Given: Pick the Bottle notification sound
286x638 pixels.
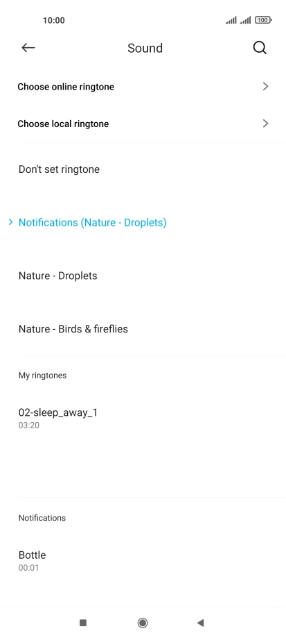Looking at the screenshot, I should tap(143, 561).
